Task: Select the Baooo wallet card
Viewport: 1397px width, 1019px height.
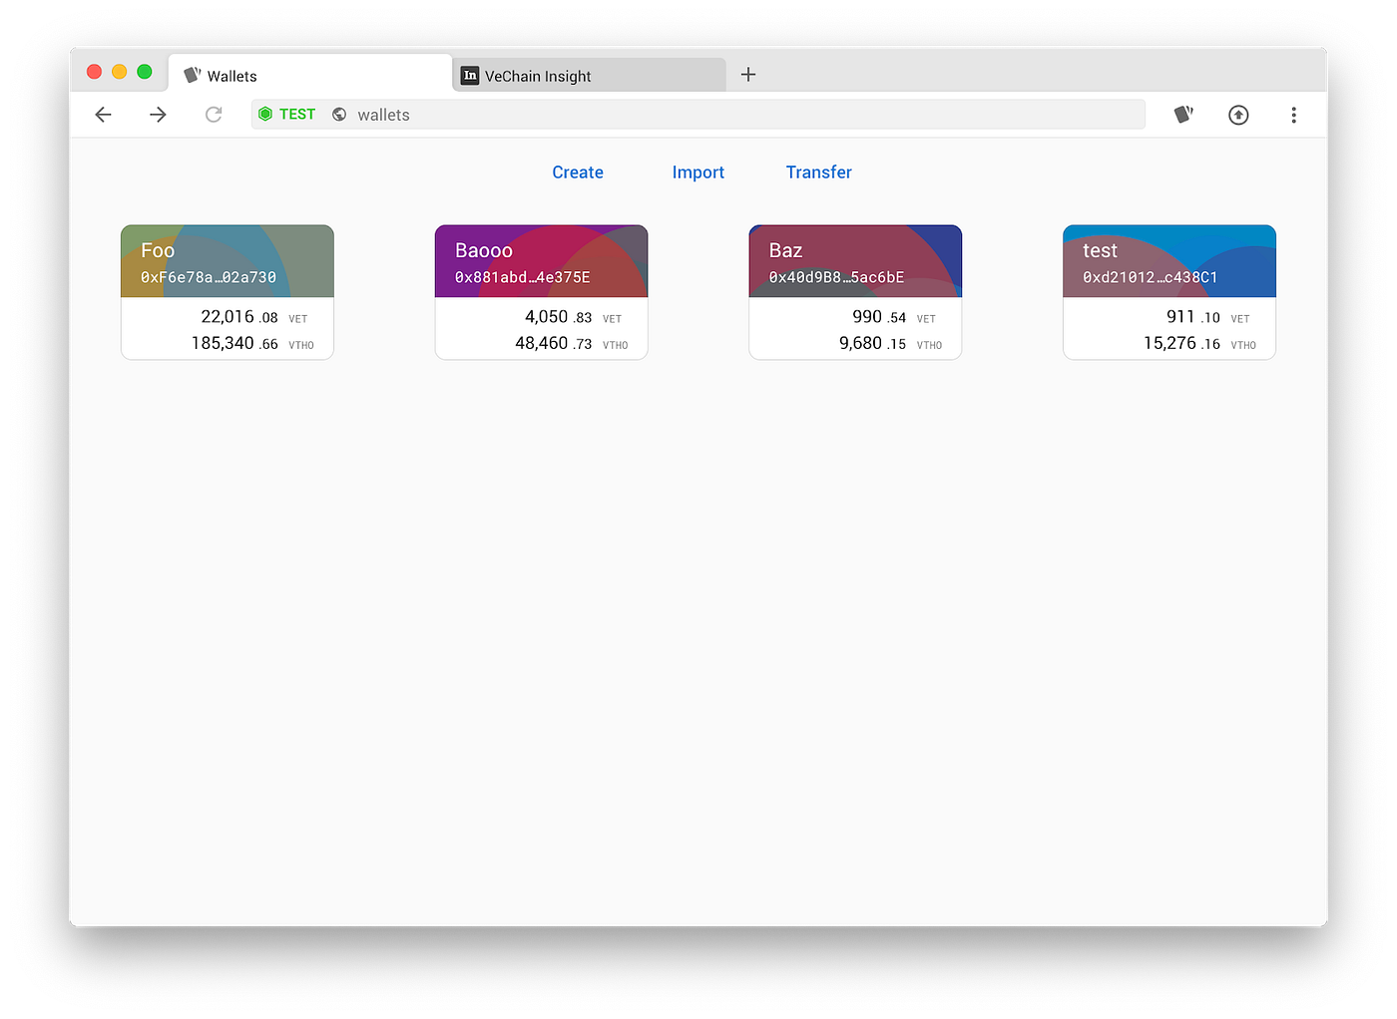Action: pyautogui.click(x=541, y=291)
